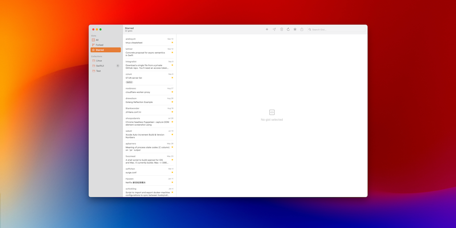Unstar the tmux cheatsheet gist

coord(172,43)
